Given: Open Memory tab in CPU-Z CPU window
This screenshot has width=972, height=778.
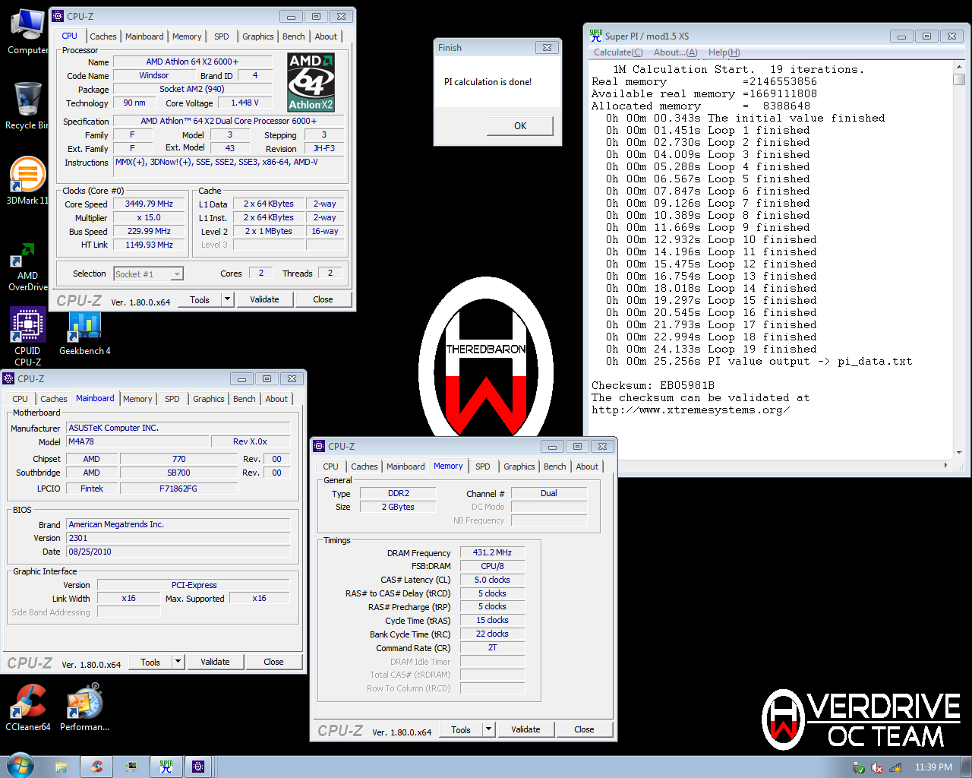Looking at the screenshot, I should tap(187, 36).
